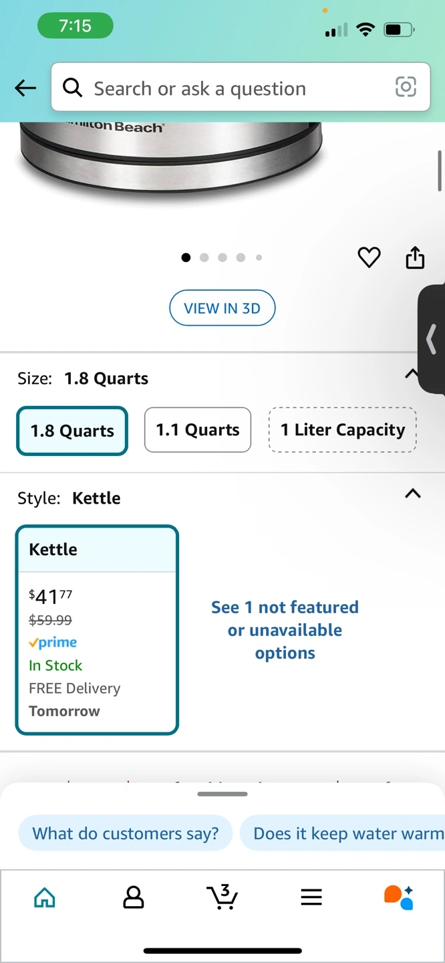Expand the side panel handle
445x963 pixels.
click(x=432, y=339)
